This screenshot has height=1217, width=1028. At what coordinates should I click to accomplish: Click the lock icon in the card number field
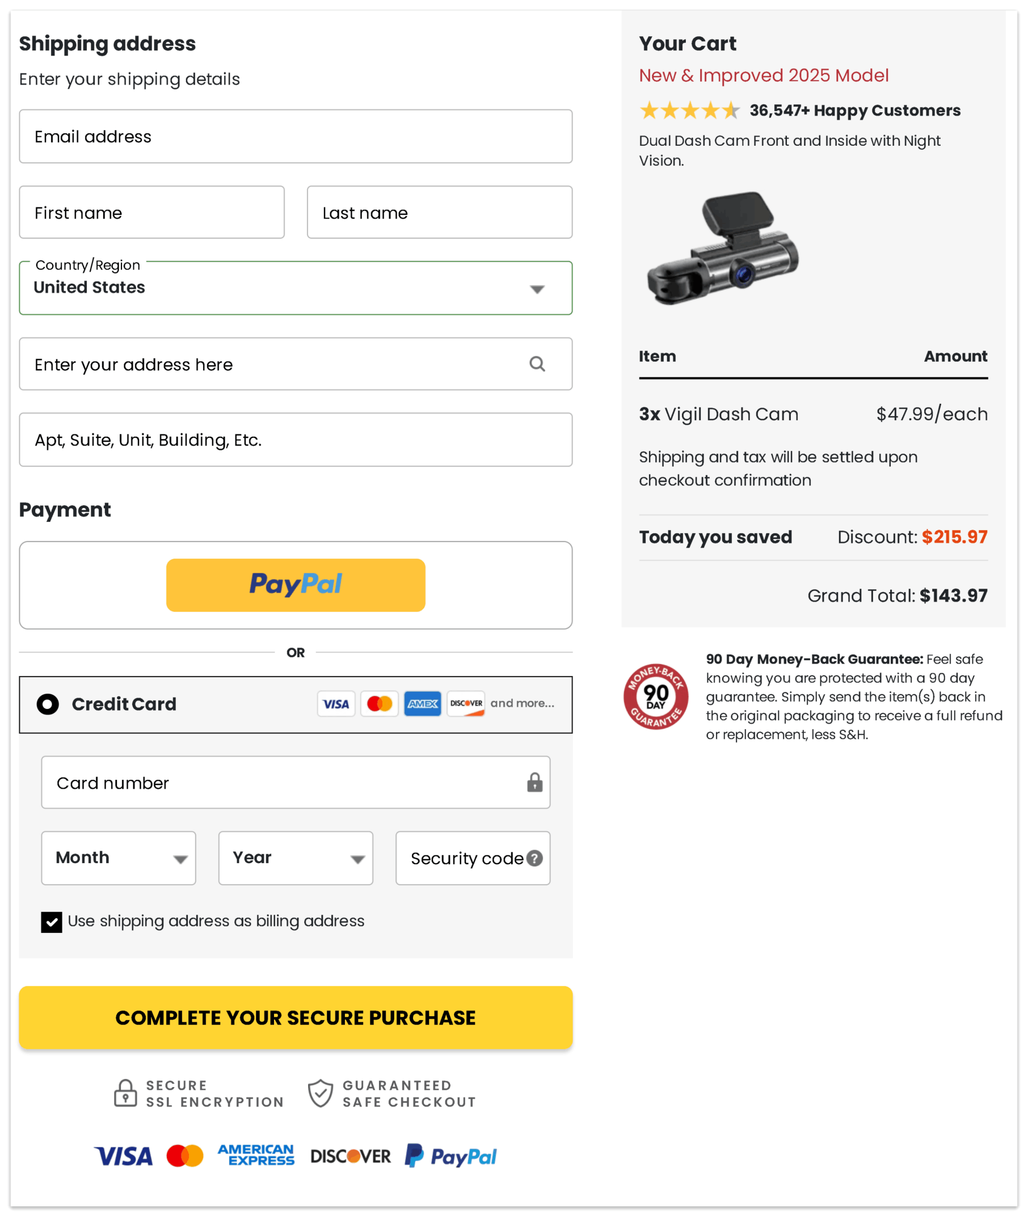click(534, 783)
